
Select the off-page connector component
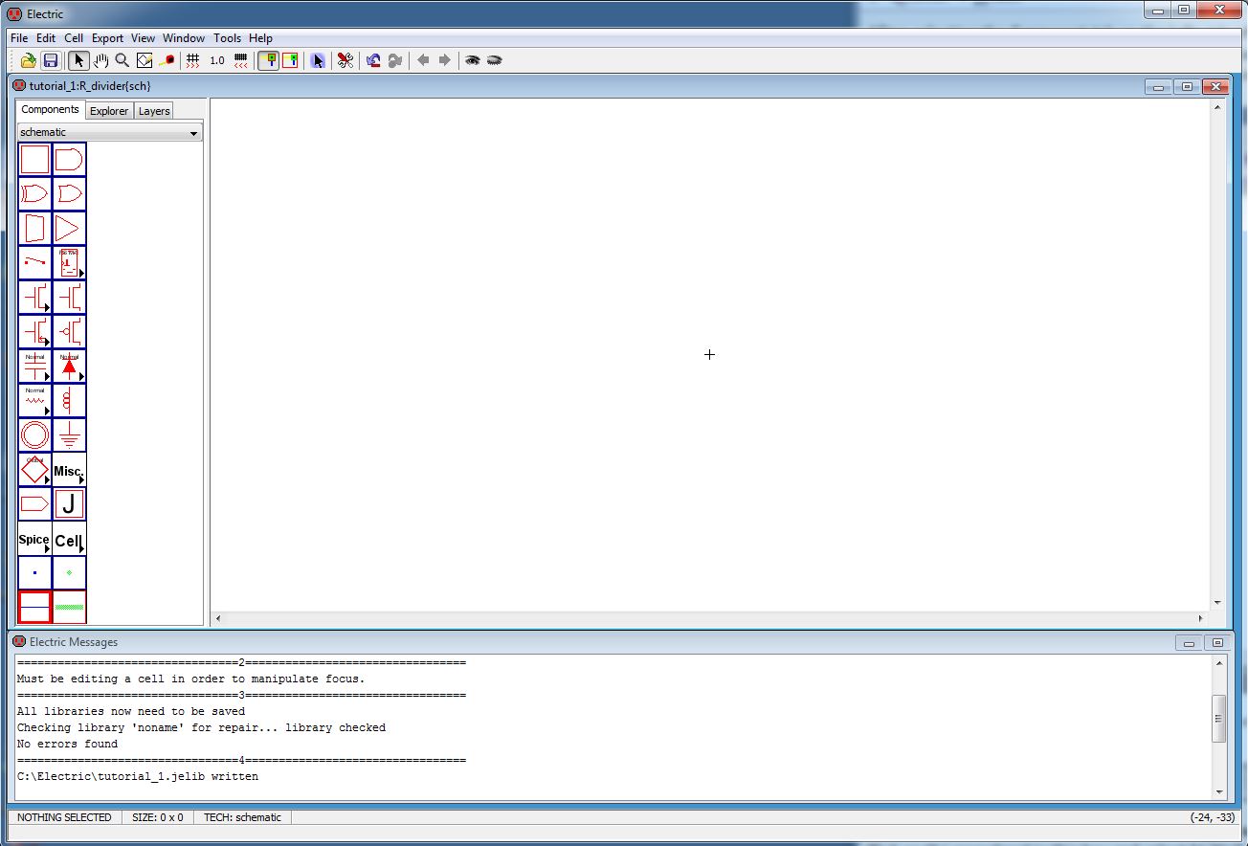coord(34,503)
